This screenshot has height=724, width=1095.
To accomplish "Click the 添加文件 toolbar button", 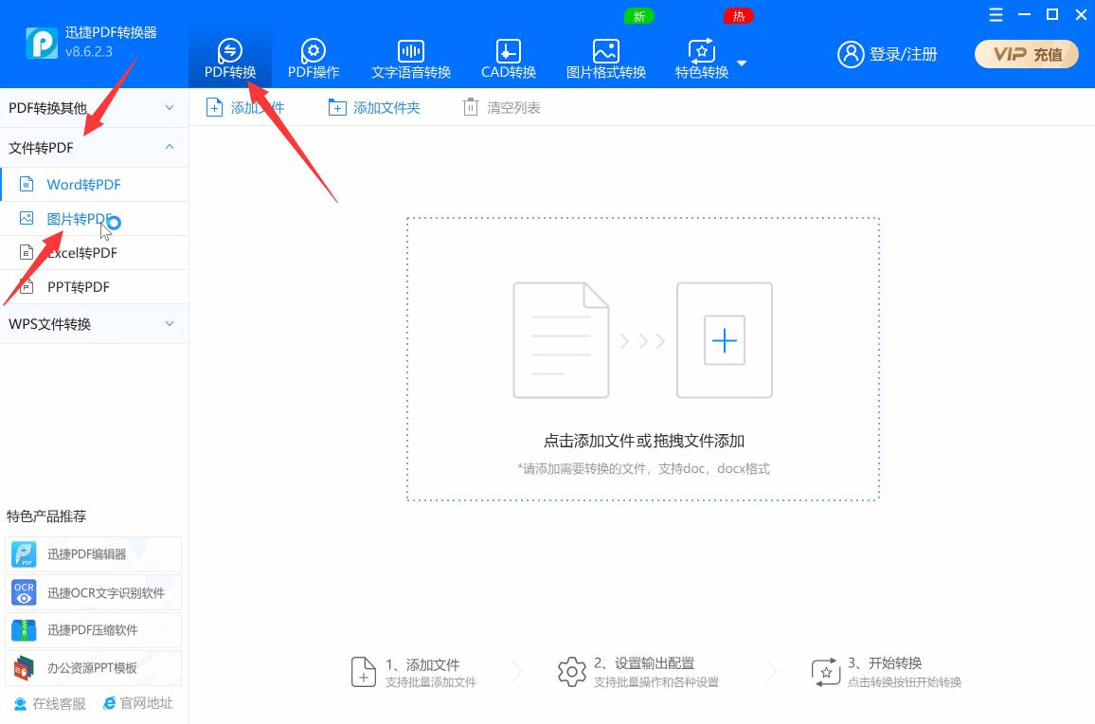I will [245, 108].
